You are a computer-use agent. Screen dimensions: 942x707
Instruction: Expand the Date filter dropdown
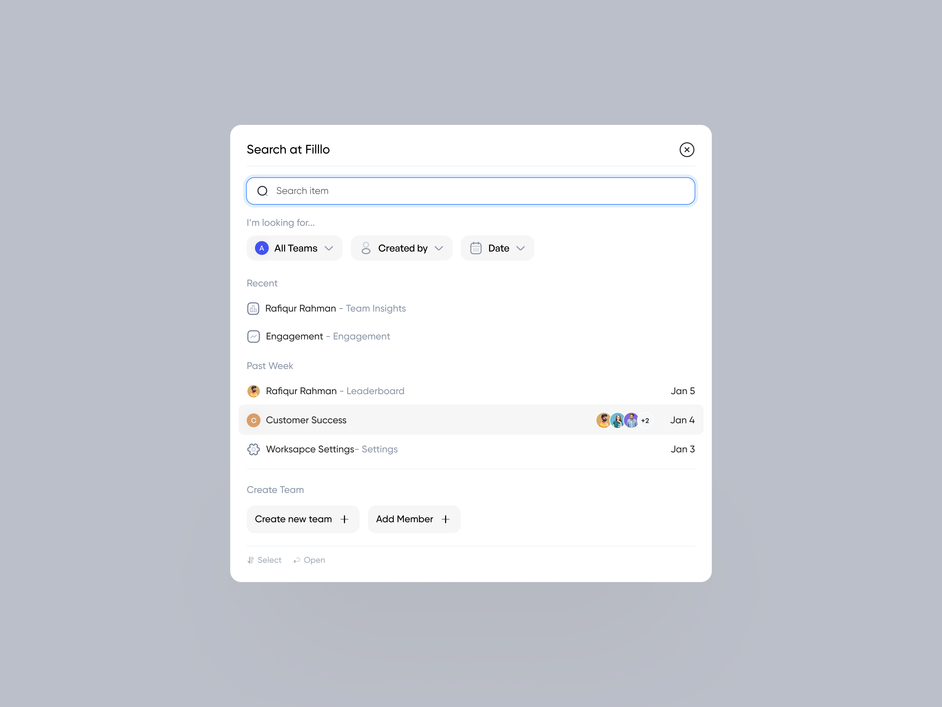(497, 248)
